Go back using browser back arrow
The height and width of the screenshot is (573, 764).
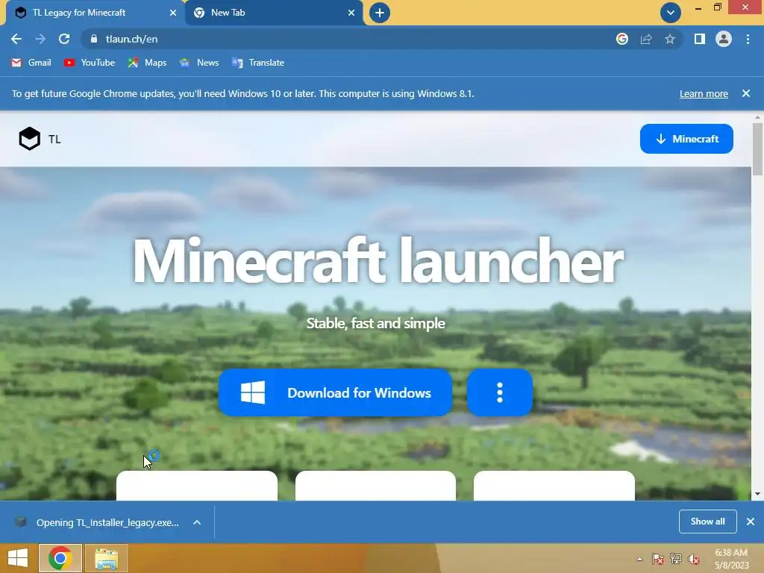[x=16, y=39]
